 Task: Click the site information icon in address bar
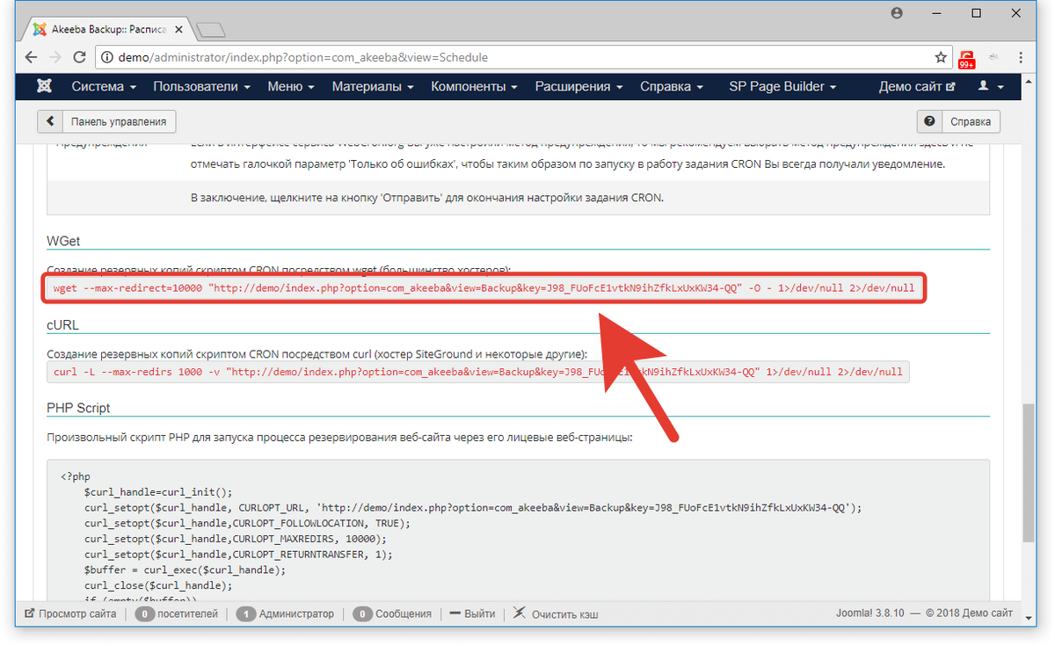tap(107, 58)
